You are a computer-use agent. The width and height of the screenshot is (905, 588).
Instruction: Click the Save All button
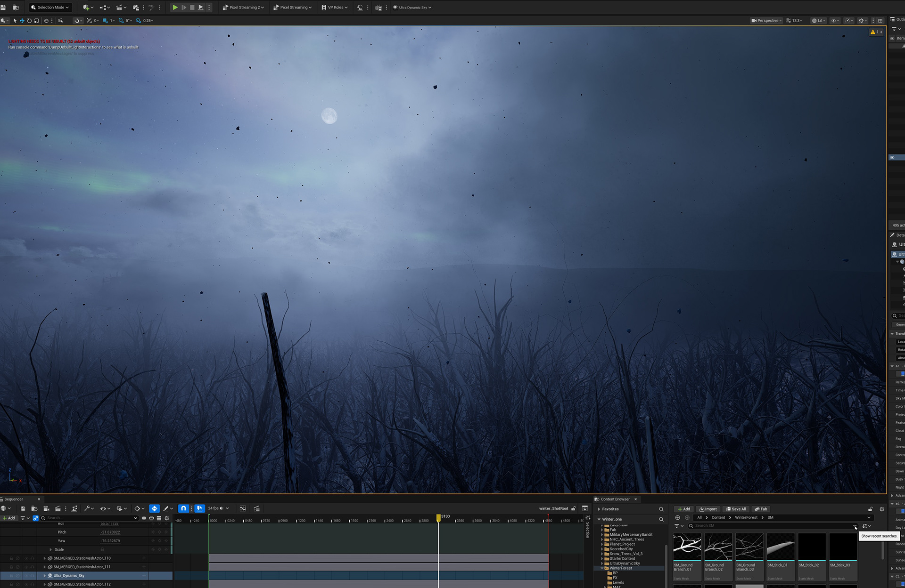pyautogui.click(x=736, y=509)
